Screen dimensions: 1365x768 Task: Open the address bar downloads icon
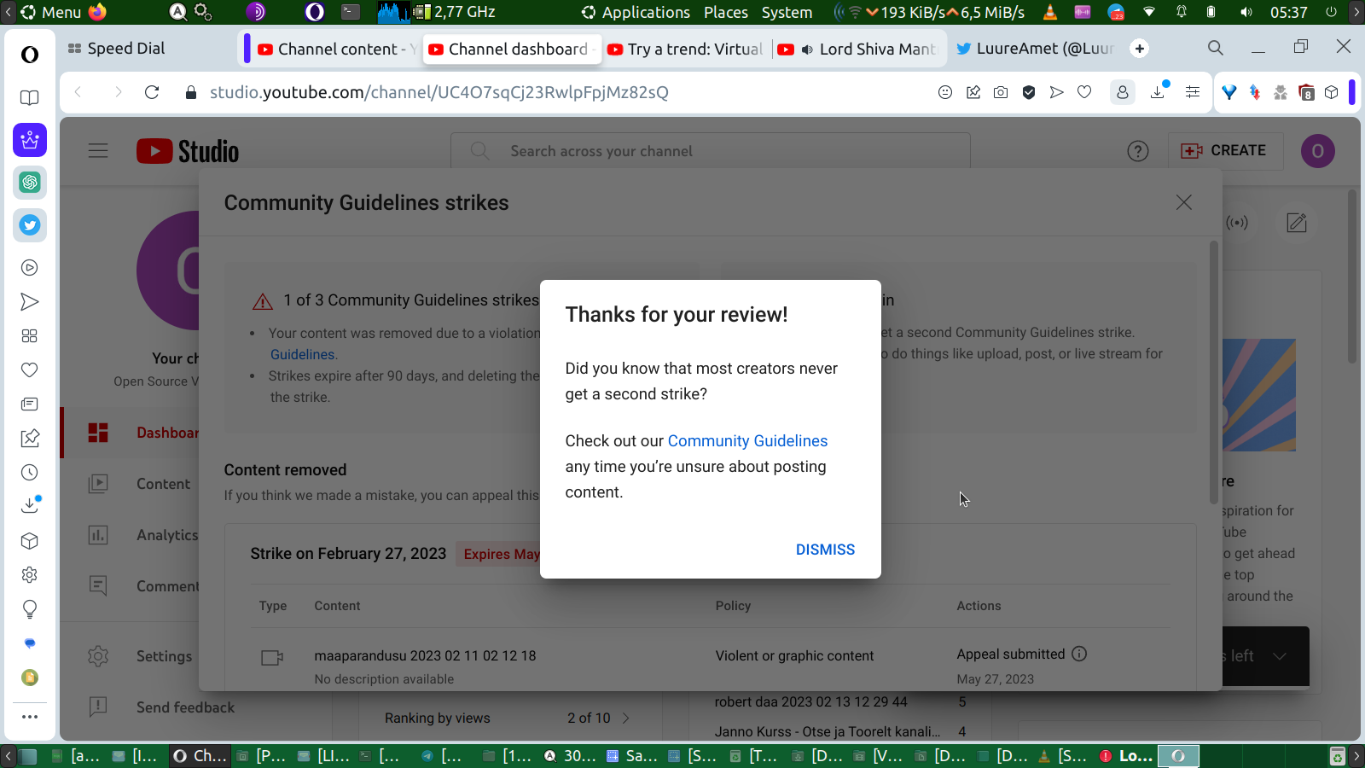pyautogui.click(x=1159, y=92)
